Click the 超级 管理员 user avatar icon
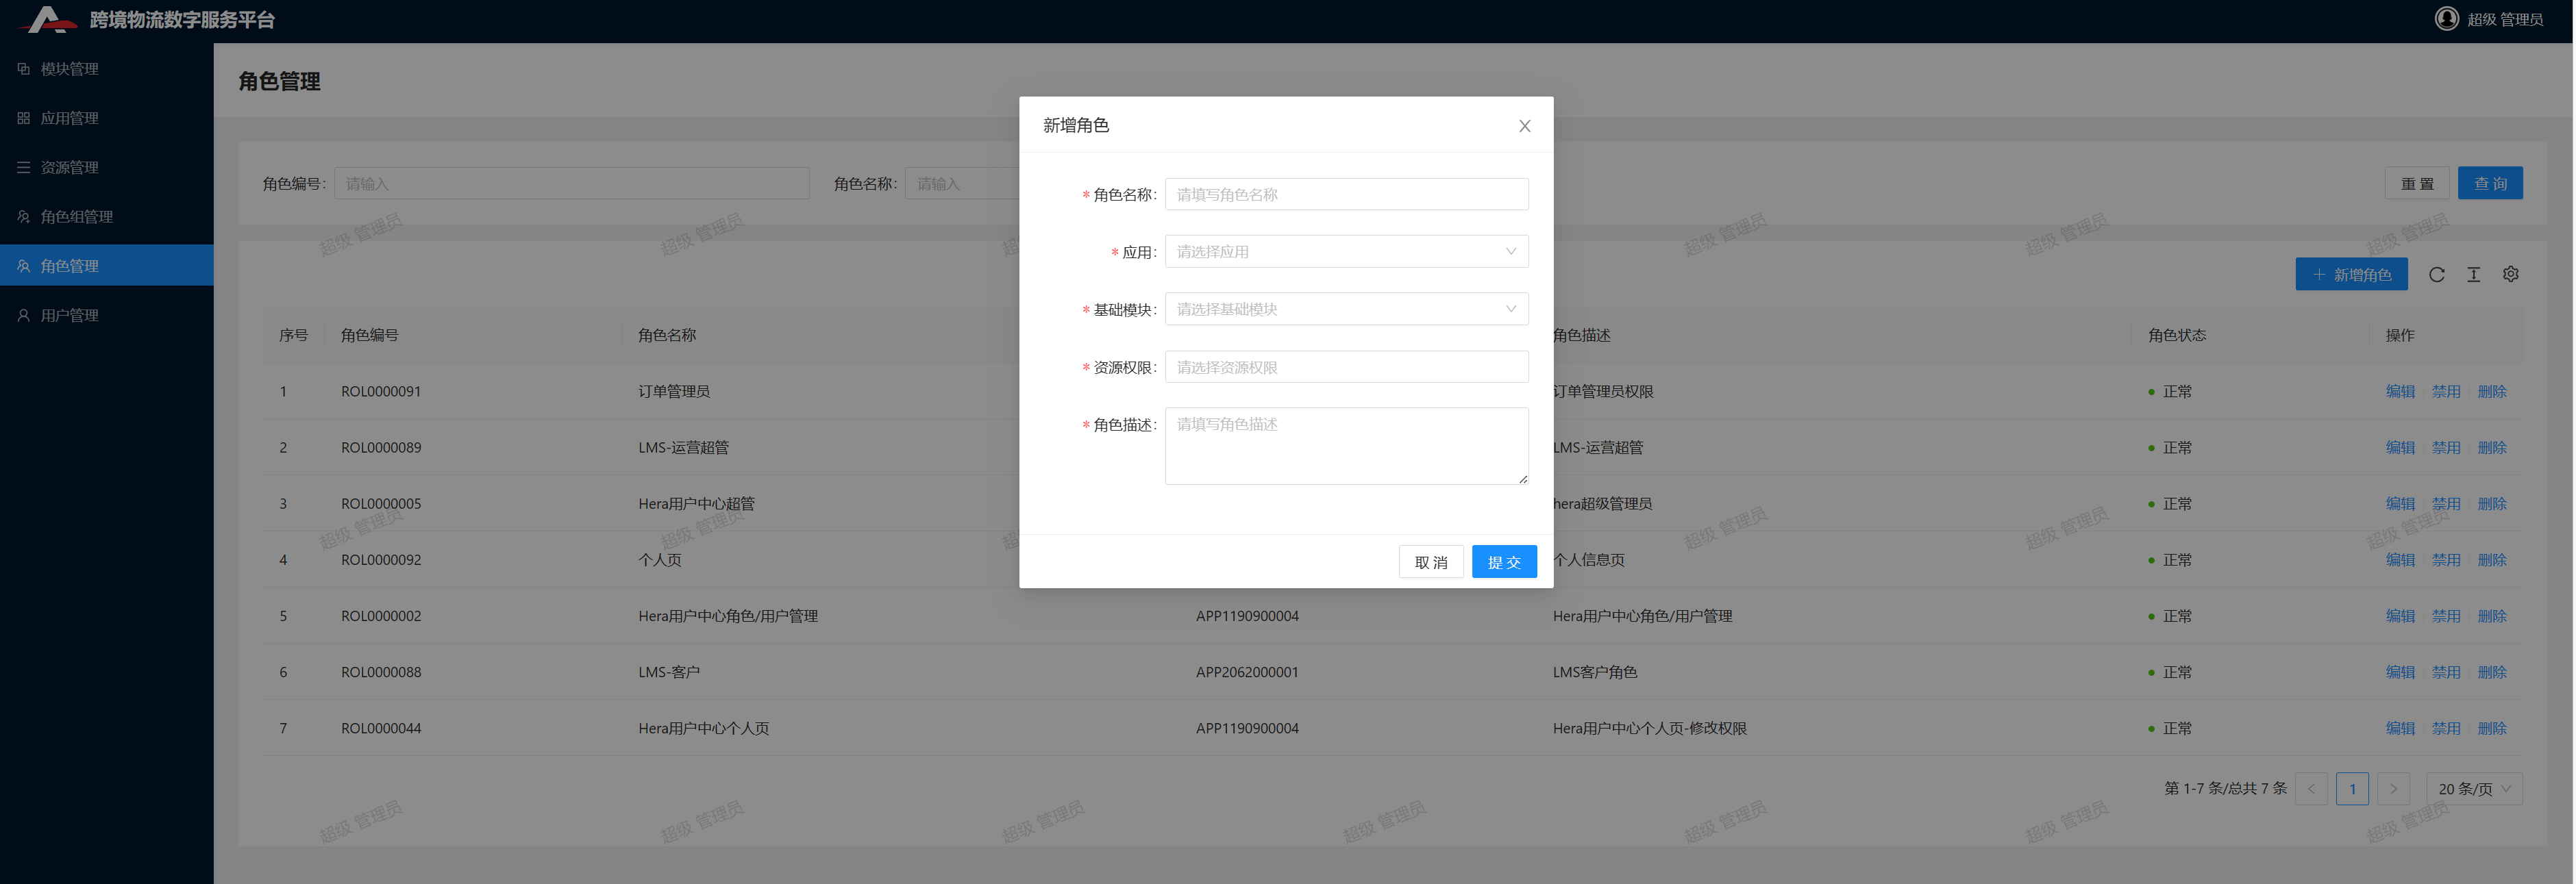2576x884 pixels. (2446, 19)
